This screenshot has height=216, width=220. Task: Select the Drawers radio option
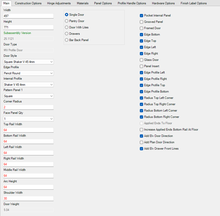point(67,34)
